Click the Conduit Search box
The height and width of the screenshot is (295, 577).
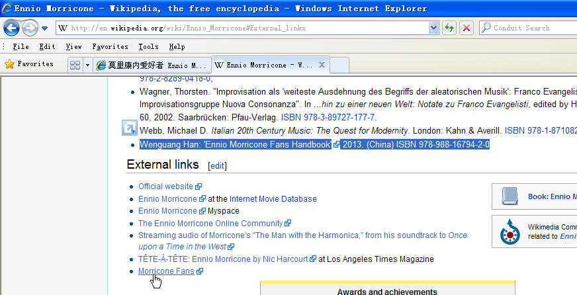(x=530, y=28)
